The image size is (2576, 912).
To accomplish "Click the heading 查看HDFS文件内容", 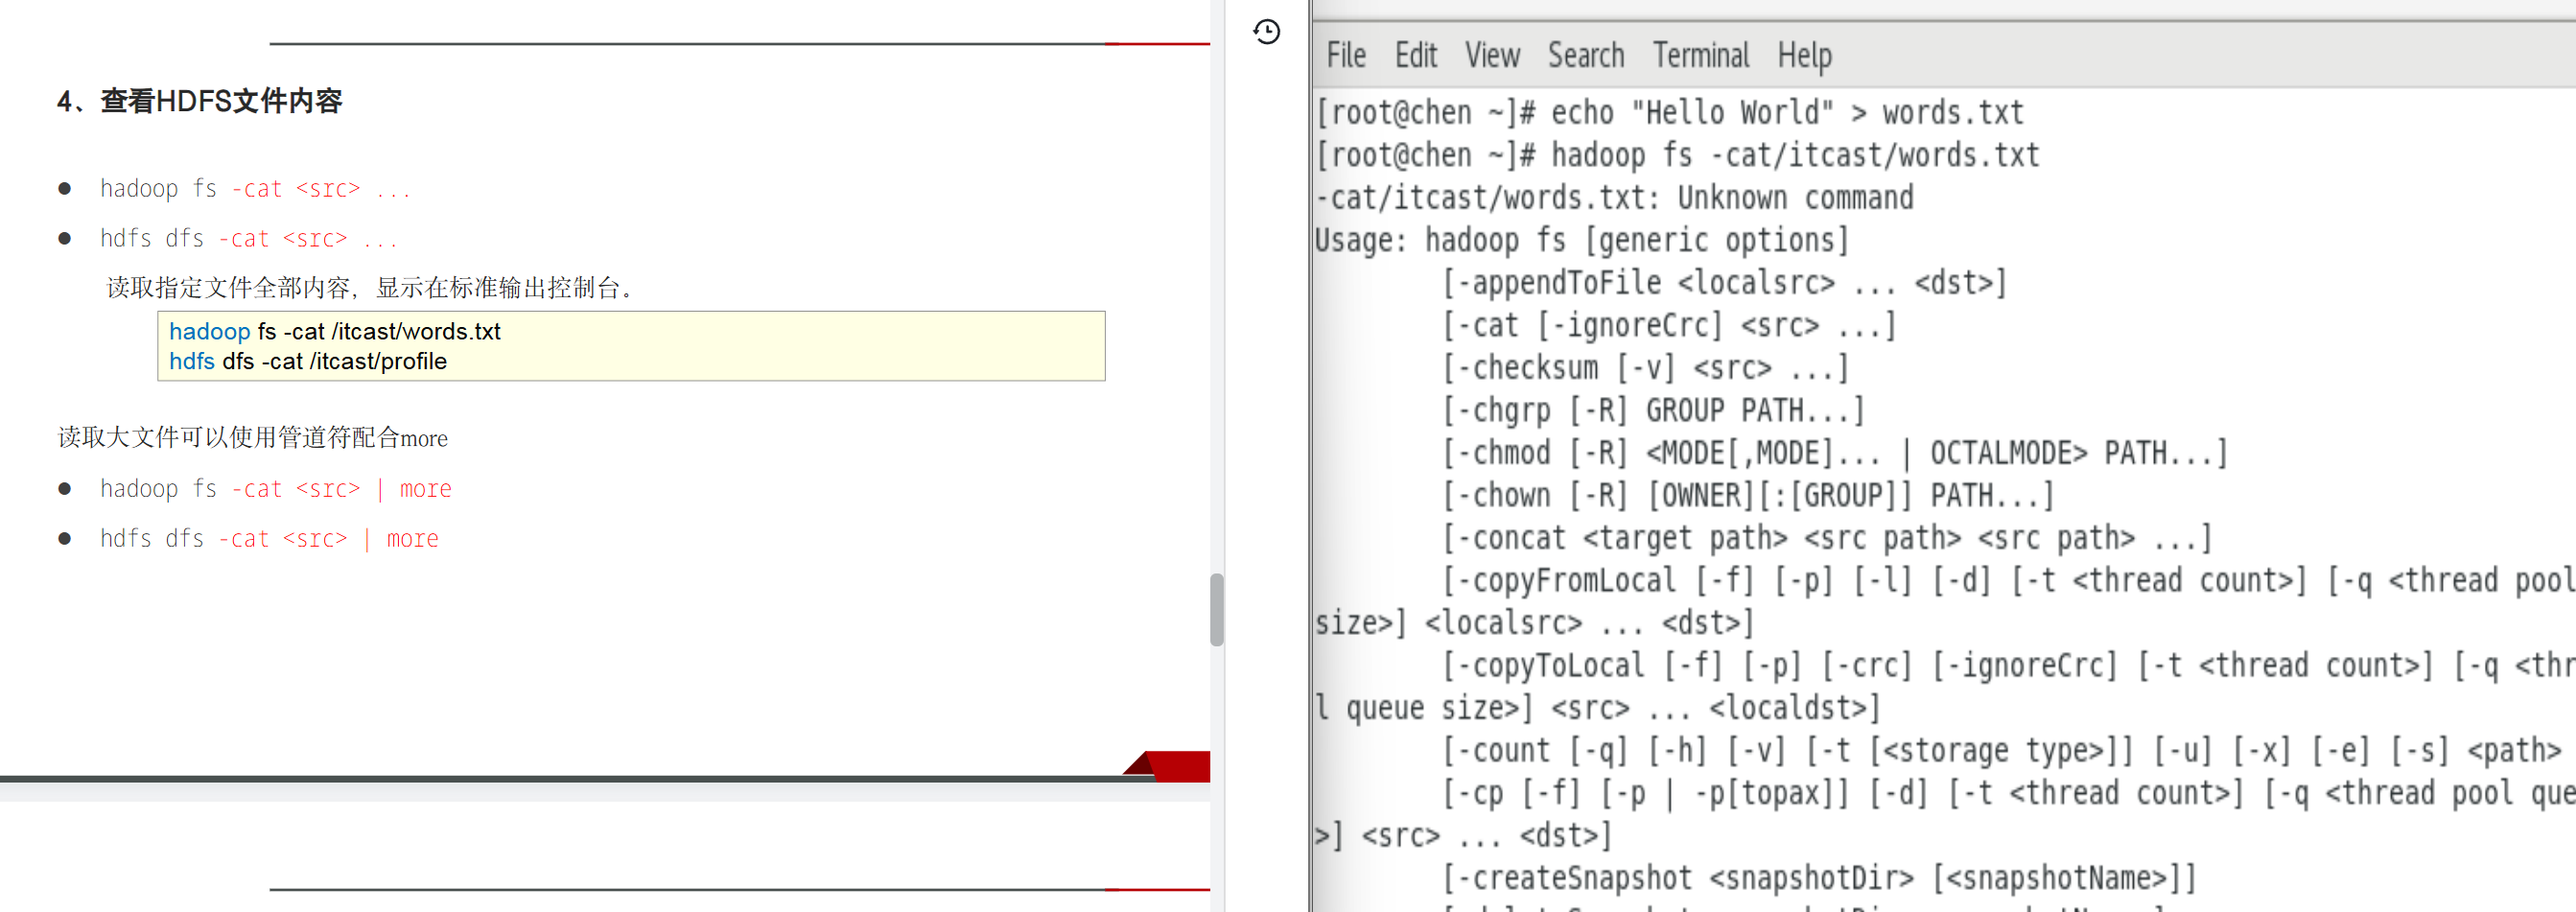I will coord(221,101).
